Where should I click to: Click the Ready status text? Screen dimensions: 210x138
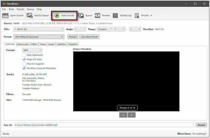(x=6, y=134)
